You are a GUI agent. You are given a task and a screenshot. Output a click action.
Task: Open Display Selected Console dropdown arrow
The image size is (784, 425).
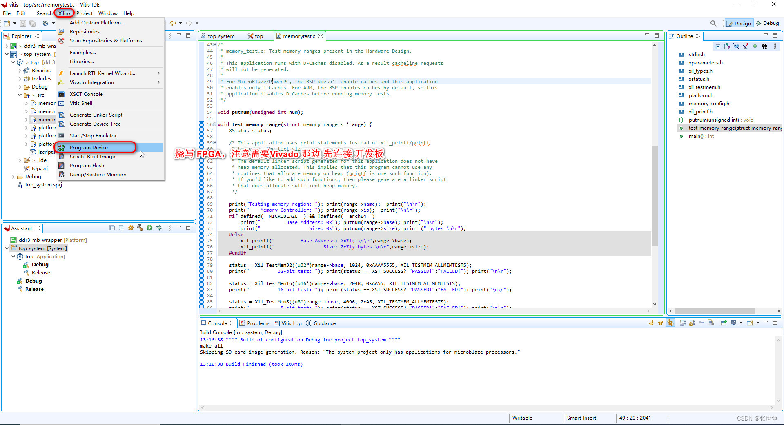741,323
